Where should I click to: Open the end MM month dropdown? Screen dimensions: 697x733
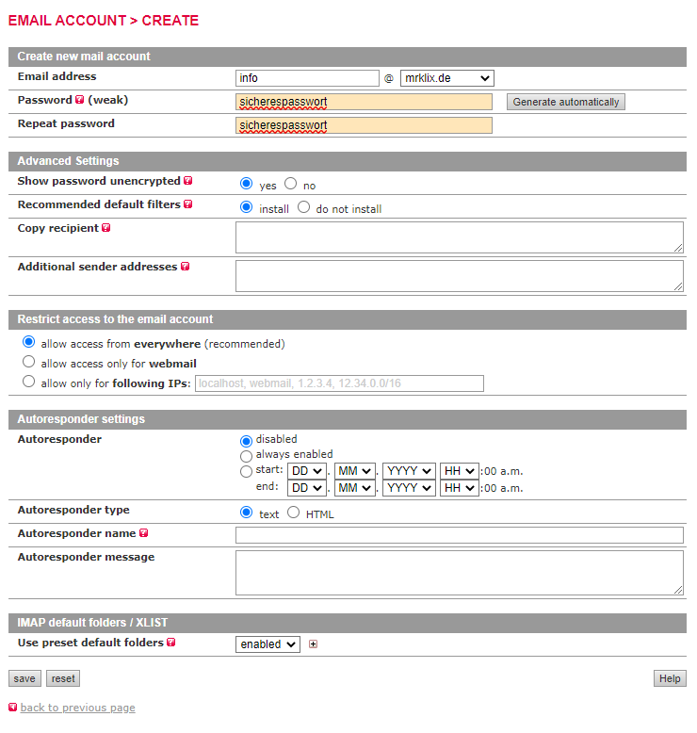pos(355,488)
